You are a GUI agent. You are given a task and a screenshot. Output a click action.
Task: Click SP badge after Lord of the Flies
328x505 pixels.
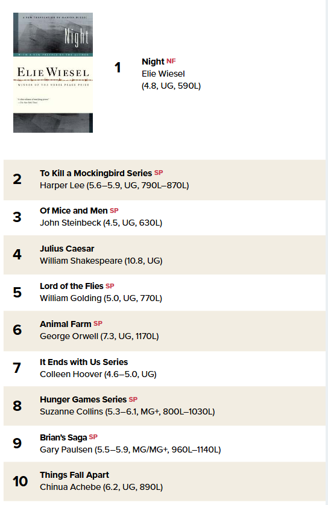[x=110, y=285]
